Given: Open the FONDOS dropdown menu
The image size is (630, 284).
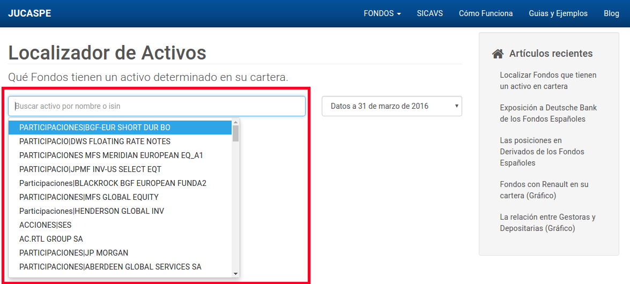Looking at the screenshot, I should [x=382, y=13].
